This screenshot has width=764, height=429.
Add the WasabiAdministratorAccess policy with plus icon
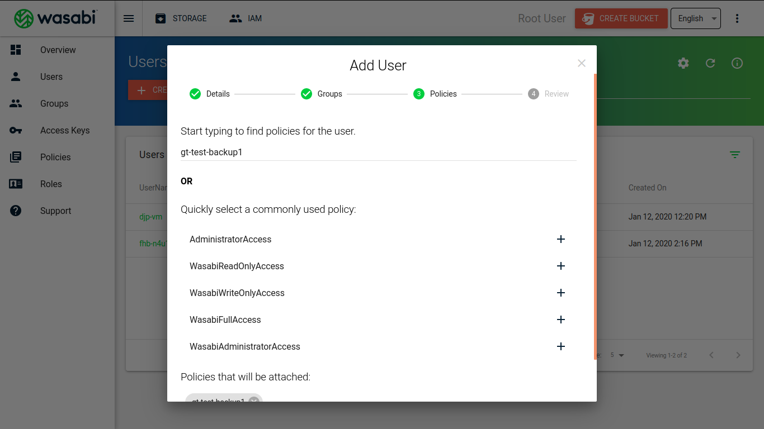pyautogui.click(x=561, y=346)
